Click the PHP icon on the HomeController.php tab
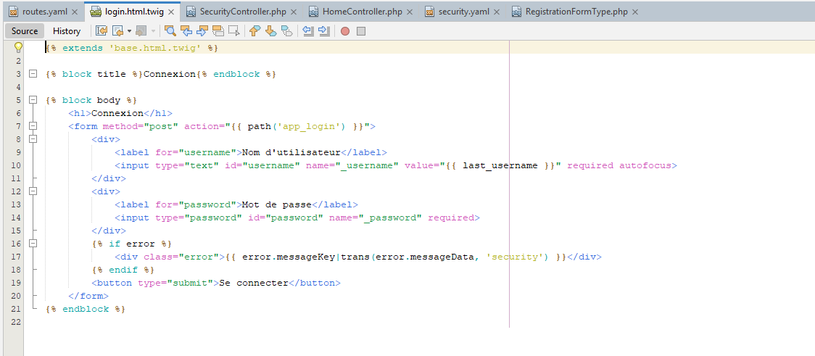This screenshot has width=815, height=356. click(313, 12)
